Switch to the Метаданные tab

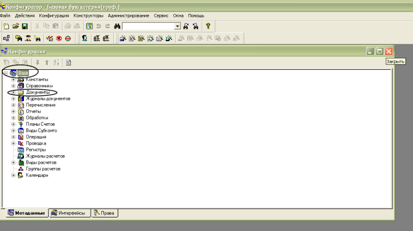[26, 213]
